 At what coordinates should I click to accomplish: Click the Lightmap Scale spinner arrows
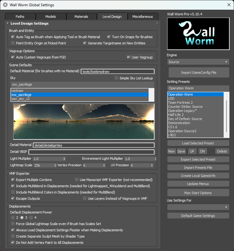pos(55,165)
